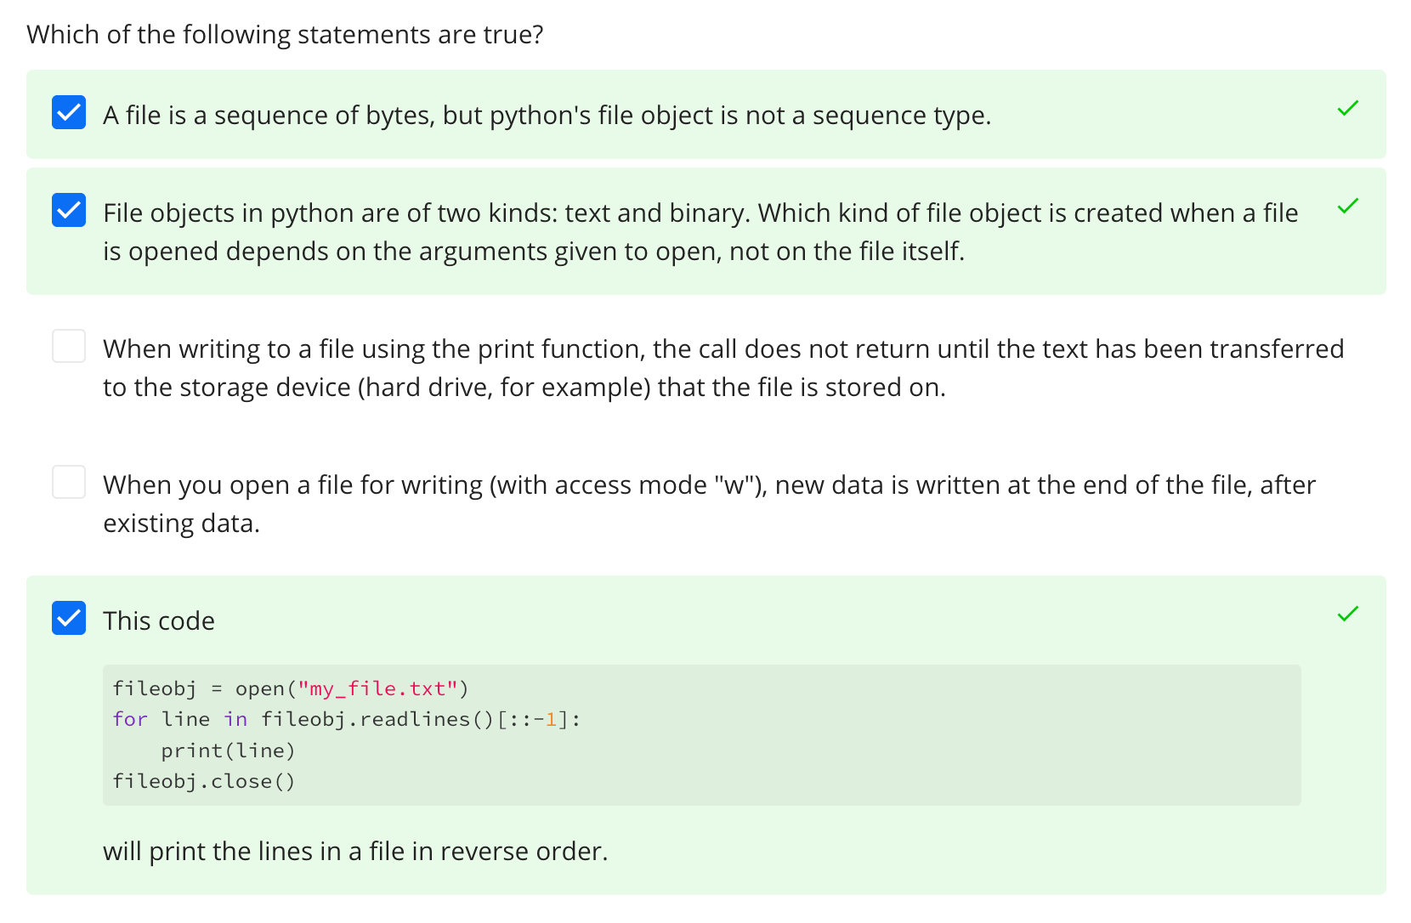Click the fileobj.close() code line
The image size is (1411, 923).
[x=204, y=782]
